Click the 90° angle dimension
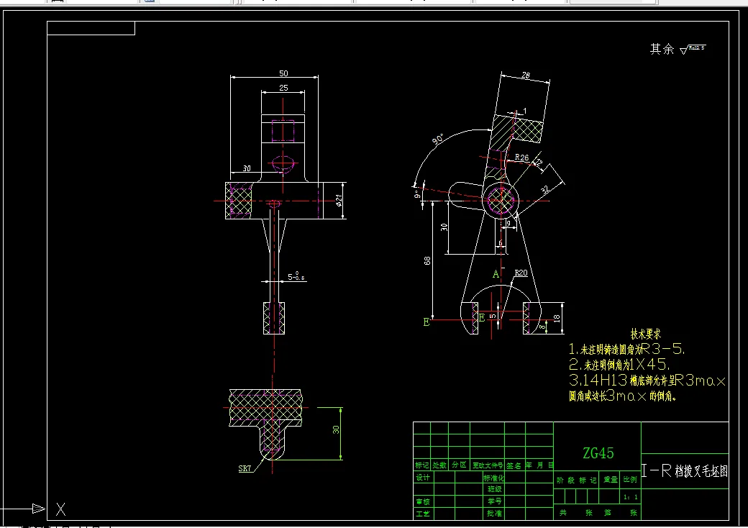The image size is (748, 528). 438,140
